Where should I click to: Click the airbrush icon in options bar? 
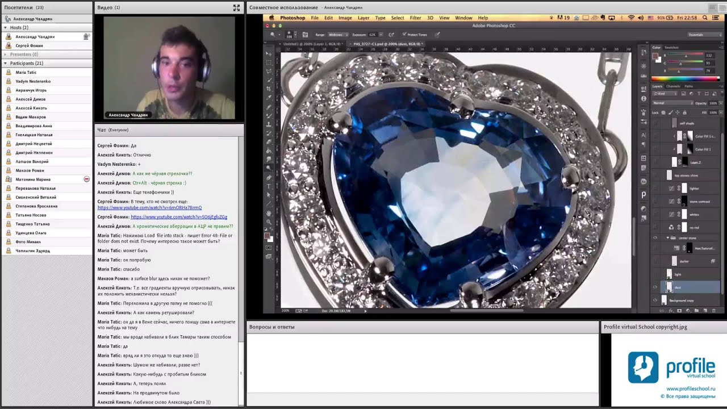pyautogui.click(x=391, y=35)
